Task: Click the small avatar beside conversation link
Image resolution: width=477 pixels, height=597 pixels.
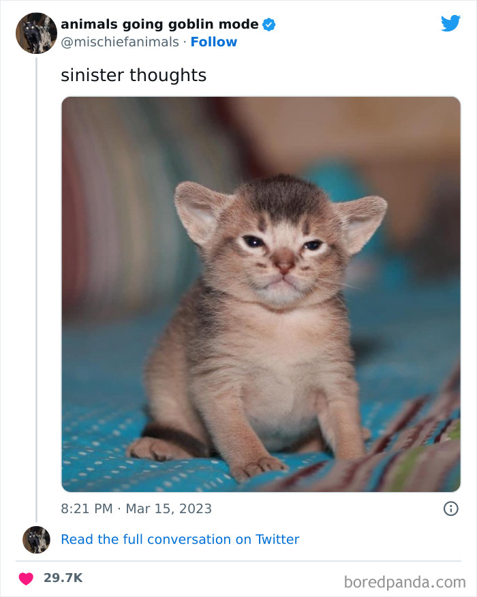Action: [x=36, y=540]
